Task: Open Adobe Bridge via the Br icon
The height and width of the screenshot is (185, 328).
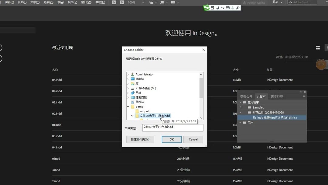Action: point(114,2)
